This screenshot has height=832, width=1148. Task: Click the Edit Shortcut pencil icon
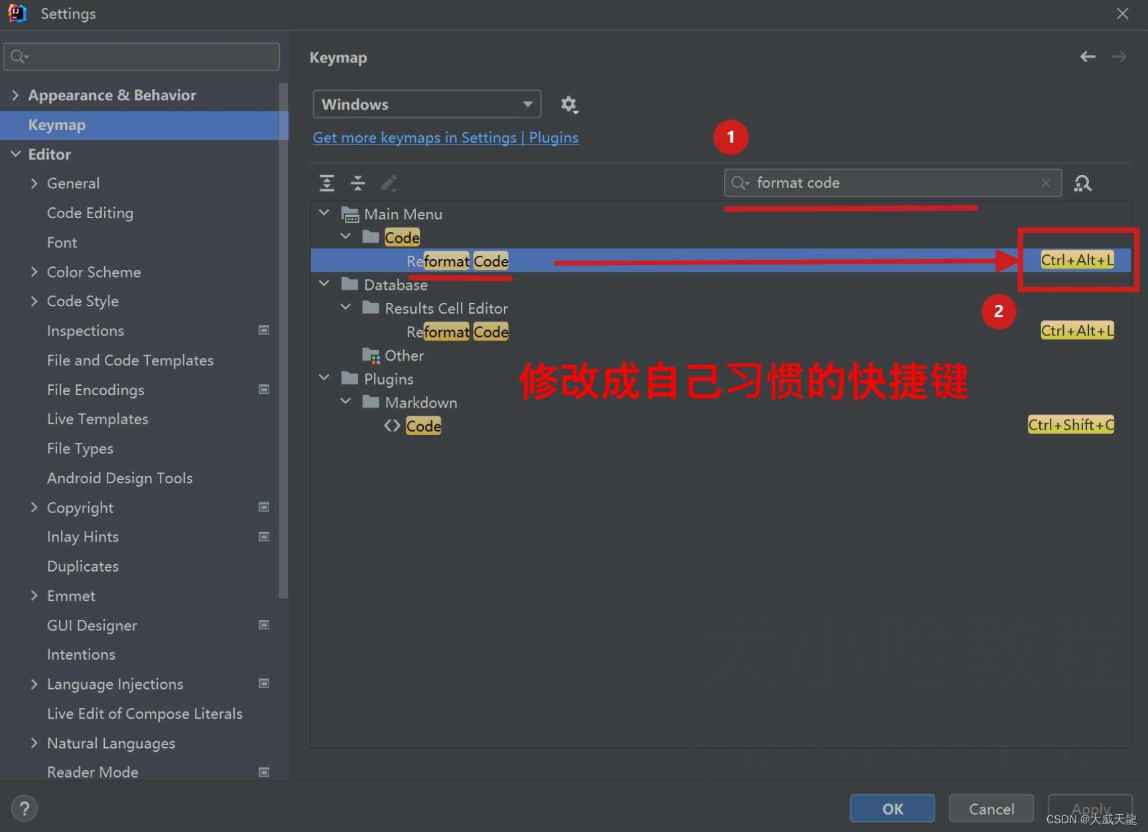pos(389,182)
